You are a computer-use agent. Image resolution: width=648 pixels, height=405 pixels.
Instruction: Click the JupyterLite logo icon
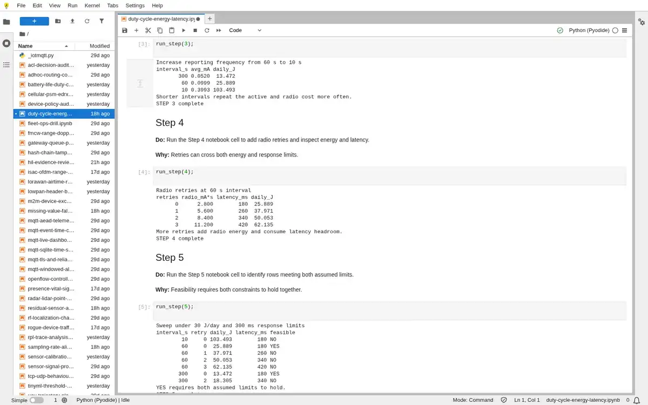[6, 5]
